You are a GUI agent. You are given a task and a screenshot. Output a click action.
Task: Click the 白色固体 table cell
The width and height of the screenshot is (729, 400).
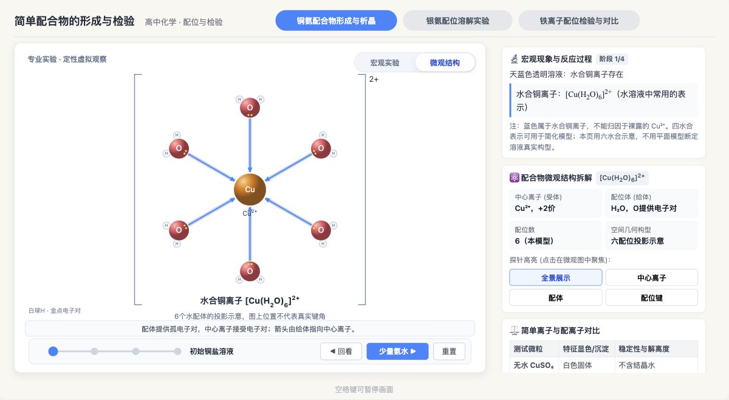pos(586,365)
